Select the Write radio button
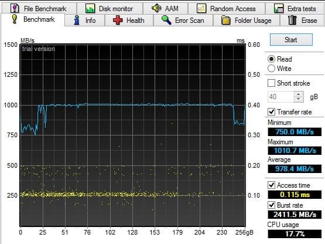 271,68
